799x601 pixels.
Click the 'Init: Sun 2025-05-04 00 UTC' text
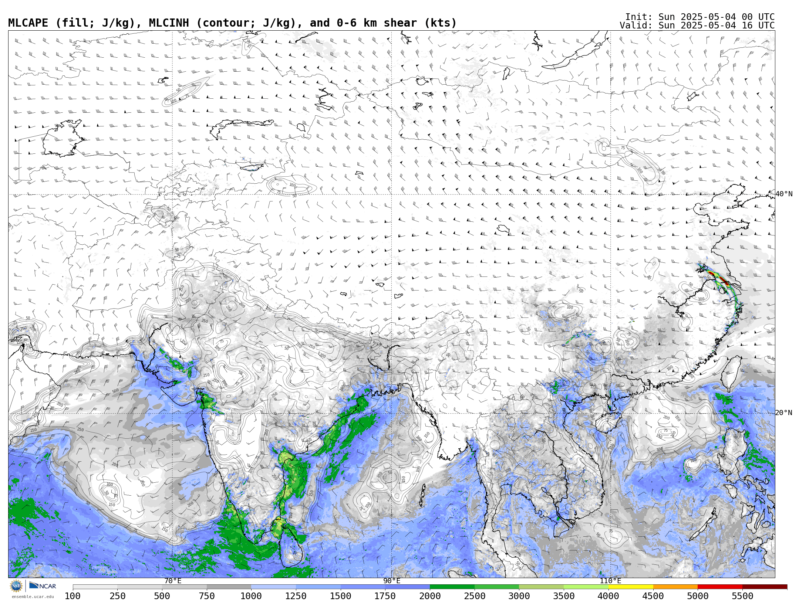(x=700, y=17)
